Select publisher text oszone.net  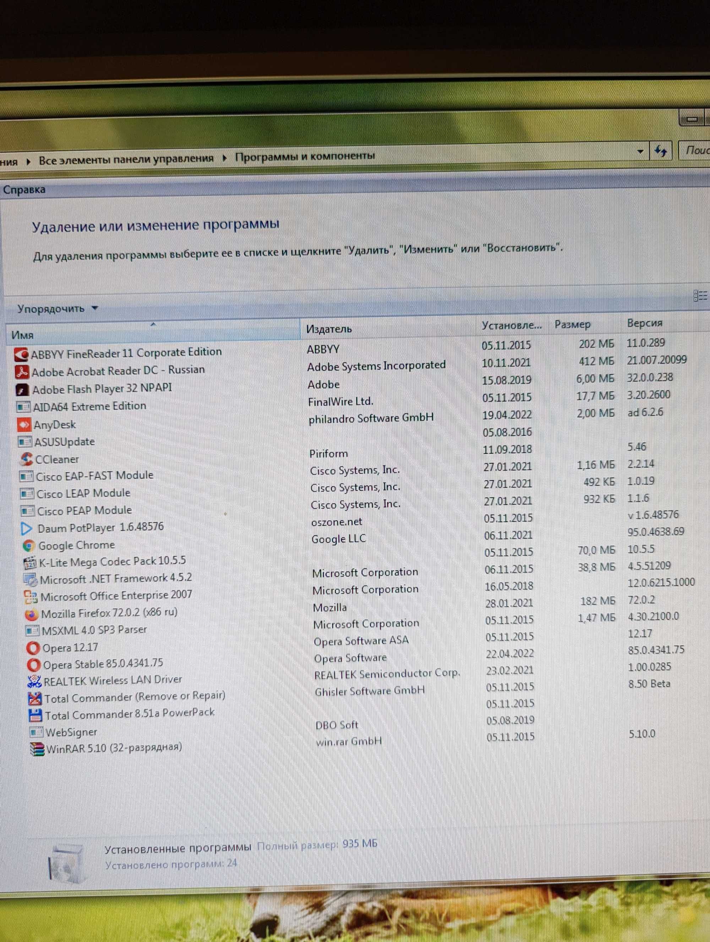pos(337,522)
